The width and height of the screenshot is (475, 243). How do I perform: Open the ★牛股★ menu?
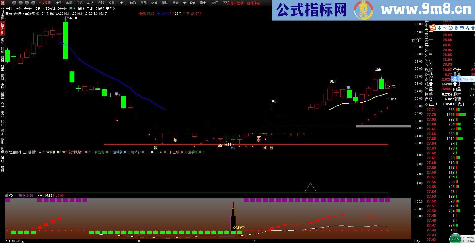coord(189,3)
